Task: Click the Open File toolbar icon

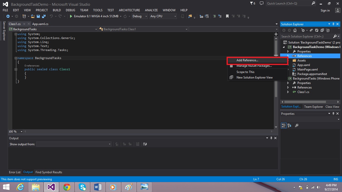Action: 33,16
